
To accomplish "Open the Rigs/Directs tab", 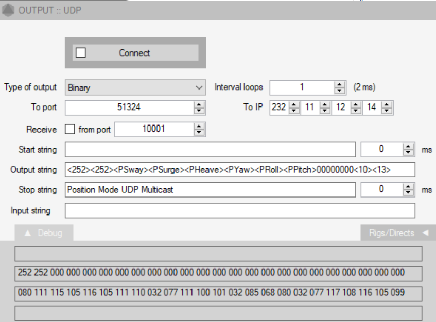I will pyautogui.click(x=398, y=233).
